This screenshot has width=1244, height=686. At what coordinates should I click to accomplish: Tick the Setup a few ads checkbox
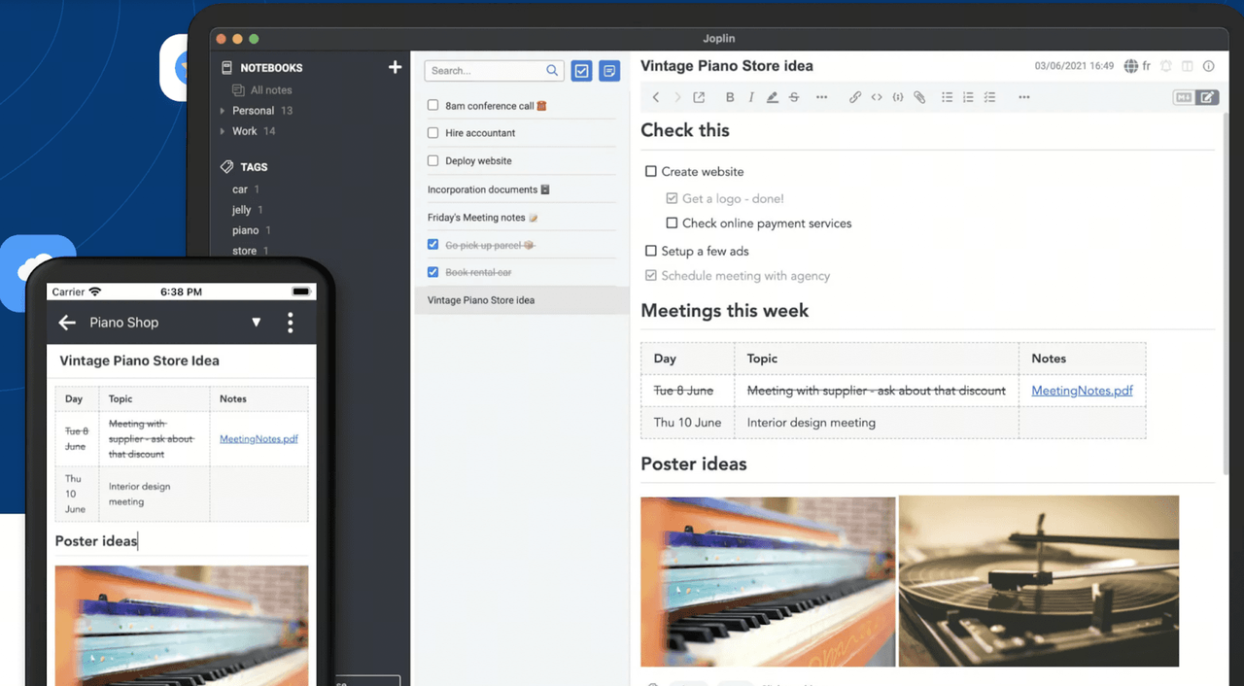click(651, 251)
